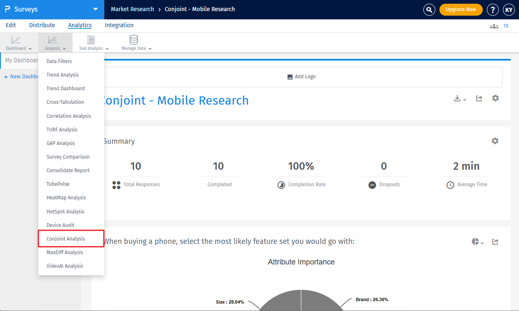Click the Manage Data database icon

point(134,40)
